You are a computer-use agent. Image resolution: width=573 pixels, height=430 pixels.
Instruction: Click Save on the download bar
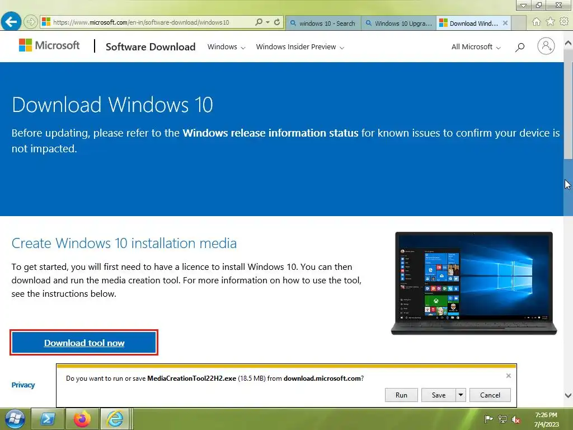click(439, 395)
